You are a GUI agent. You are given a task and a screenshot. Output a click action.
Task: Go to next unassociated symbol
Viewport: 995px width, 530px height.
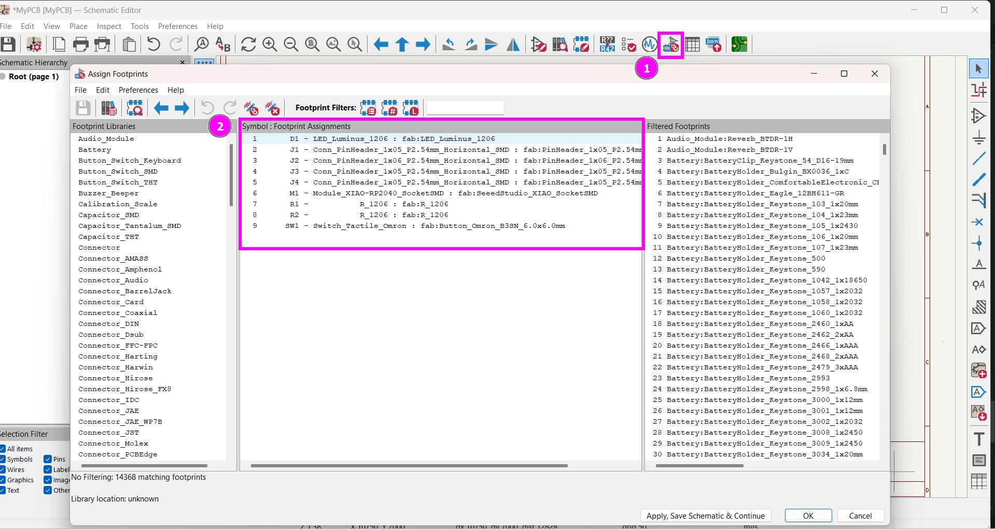[x=182, y=108]
